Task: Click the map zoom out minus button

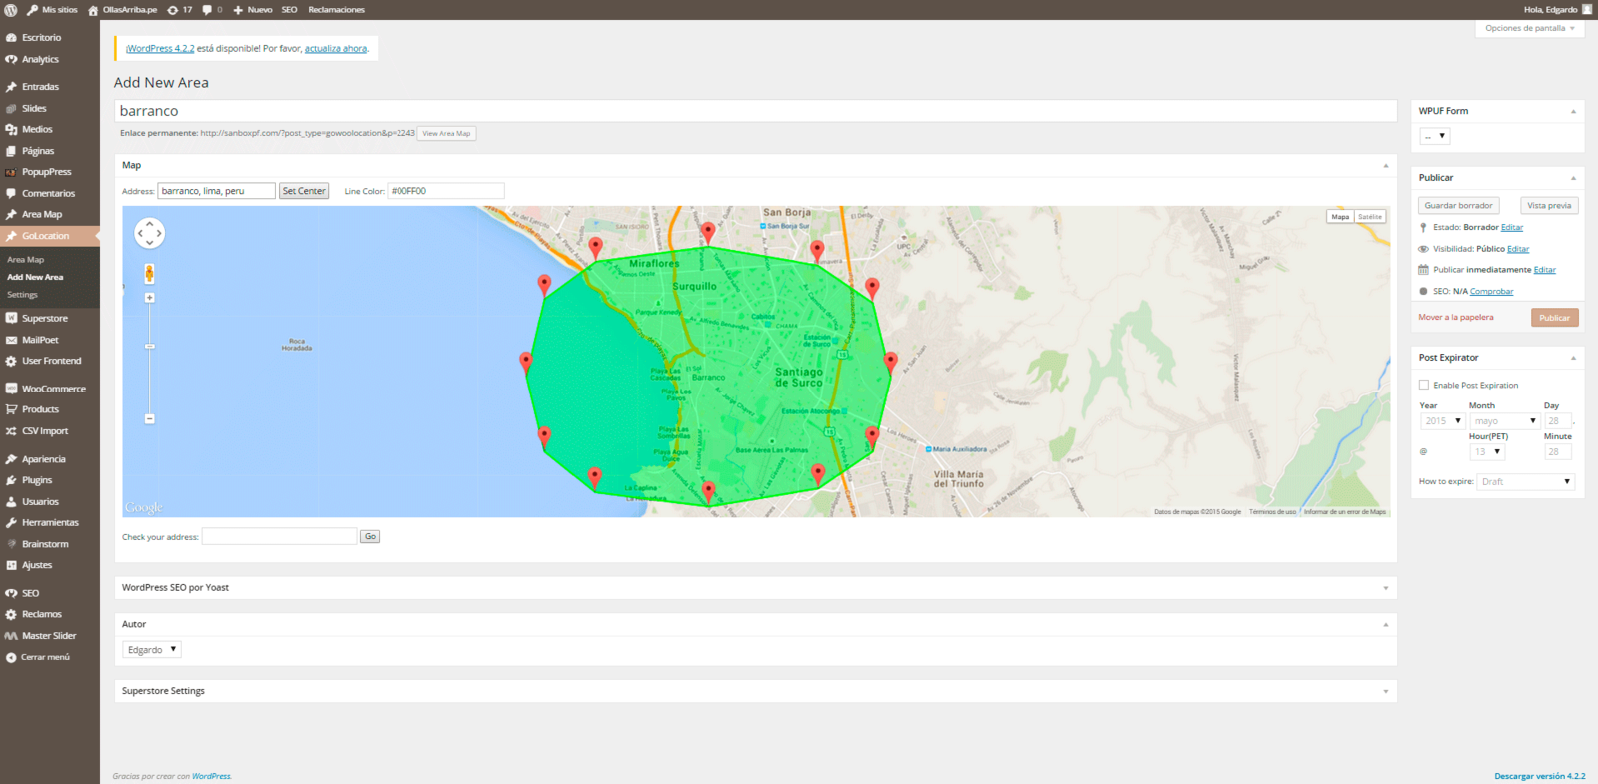Action: [149, 419]
